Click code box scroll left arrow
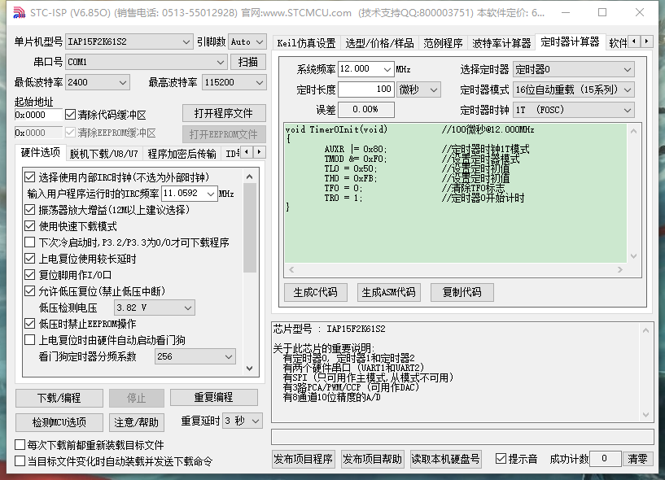 [291, 269]
